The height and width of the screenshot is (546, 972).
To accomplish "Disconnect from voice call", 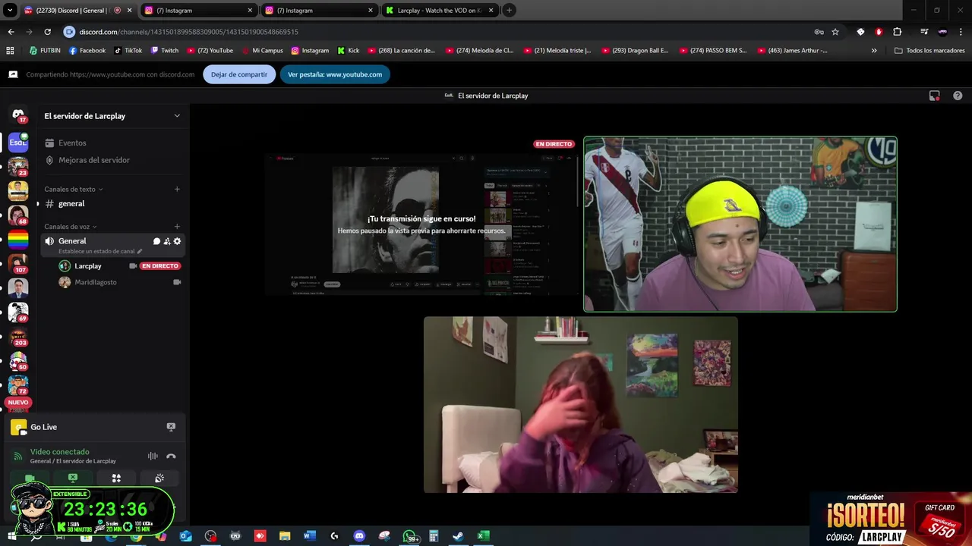I will coord(171,456).
